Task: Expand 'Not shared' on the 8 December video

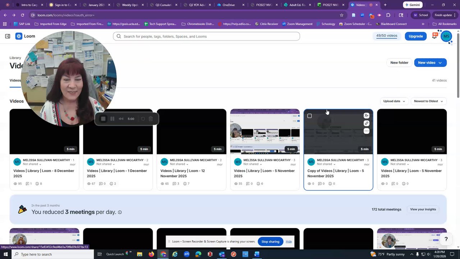Action: [x=32, y=164]
